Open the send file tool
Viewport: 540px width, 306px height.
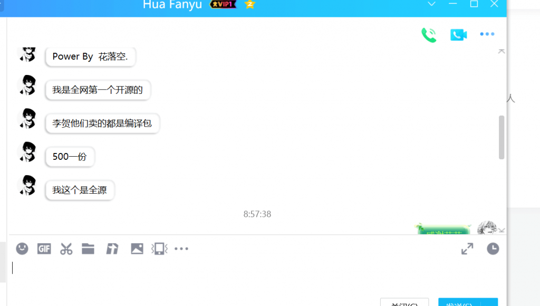(88, 248)
